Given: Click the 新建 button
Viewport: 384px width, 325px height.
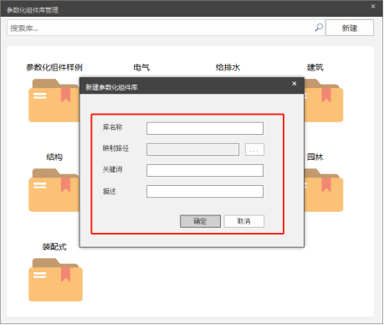Looking at the screenshot, I should click(x=350, y=28).
